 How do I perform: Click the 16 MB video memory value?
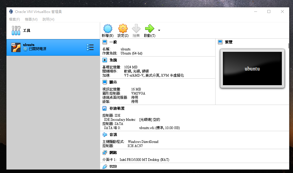[136, 89]
